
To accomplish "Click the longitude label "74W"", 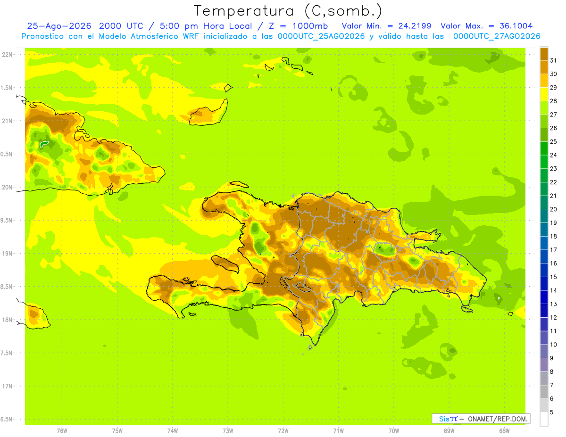I will pos(172,431).
